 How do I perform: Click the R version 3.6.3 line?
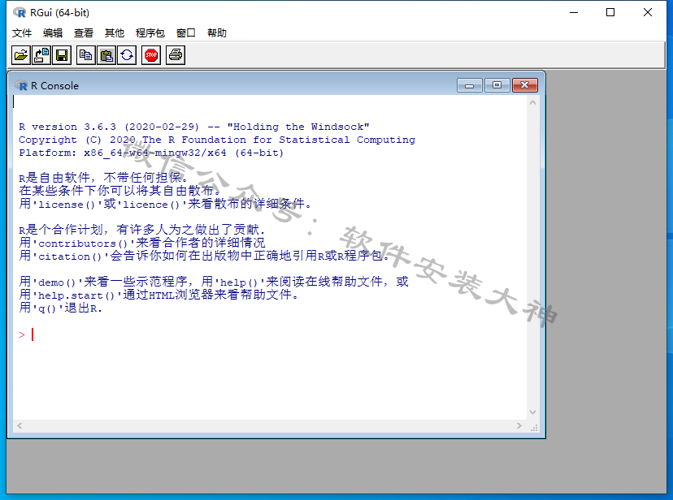click(194, 127)
